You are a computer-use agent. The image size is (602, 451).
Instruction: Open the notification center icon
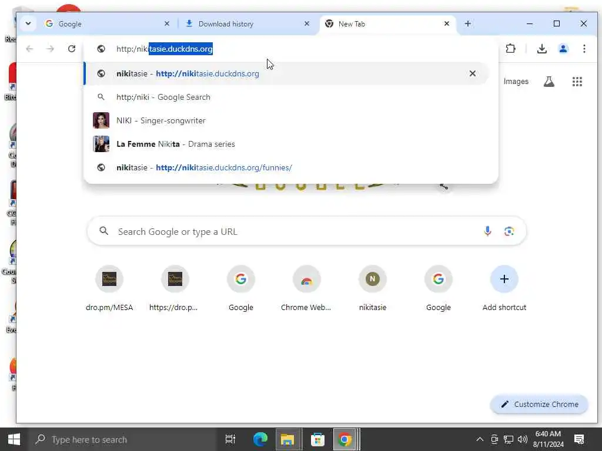579,439
